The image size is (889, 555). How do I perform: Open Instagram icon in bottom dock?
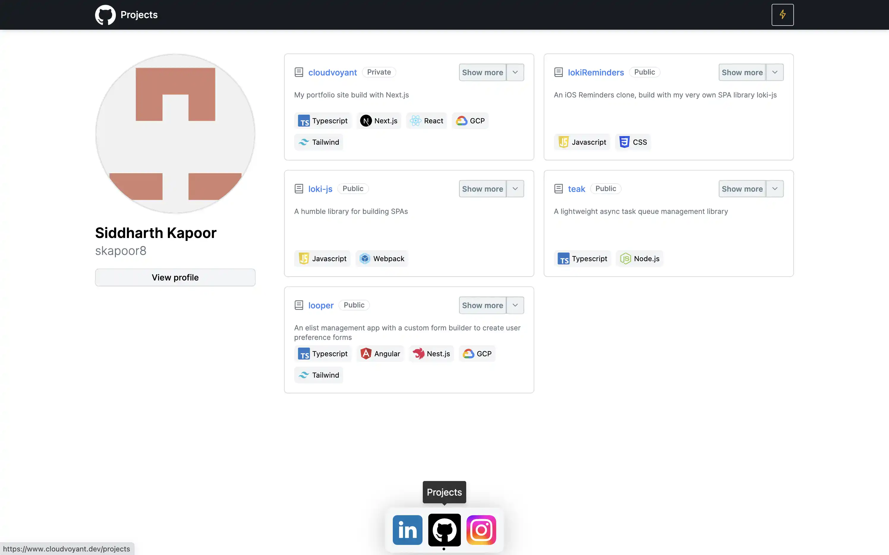pos(481,530)
